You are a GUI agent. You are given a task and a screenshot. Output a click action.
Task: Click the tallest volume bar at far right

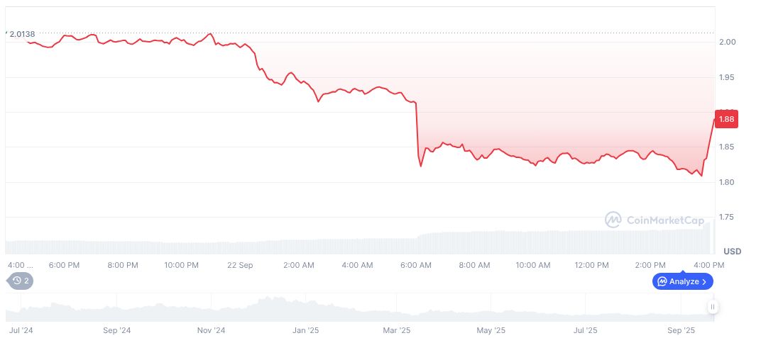point(707,237)
